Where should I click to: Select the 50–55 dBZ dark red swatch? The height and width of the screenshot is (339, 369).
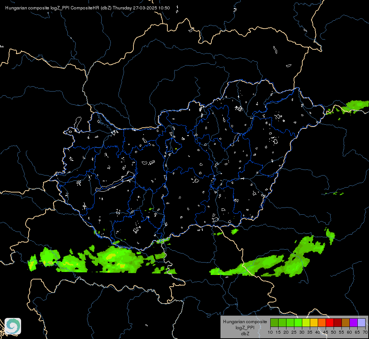click(338, 322)
